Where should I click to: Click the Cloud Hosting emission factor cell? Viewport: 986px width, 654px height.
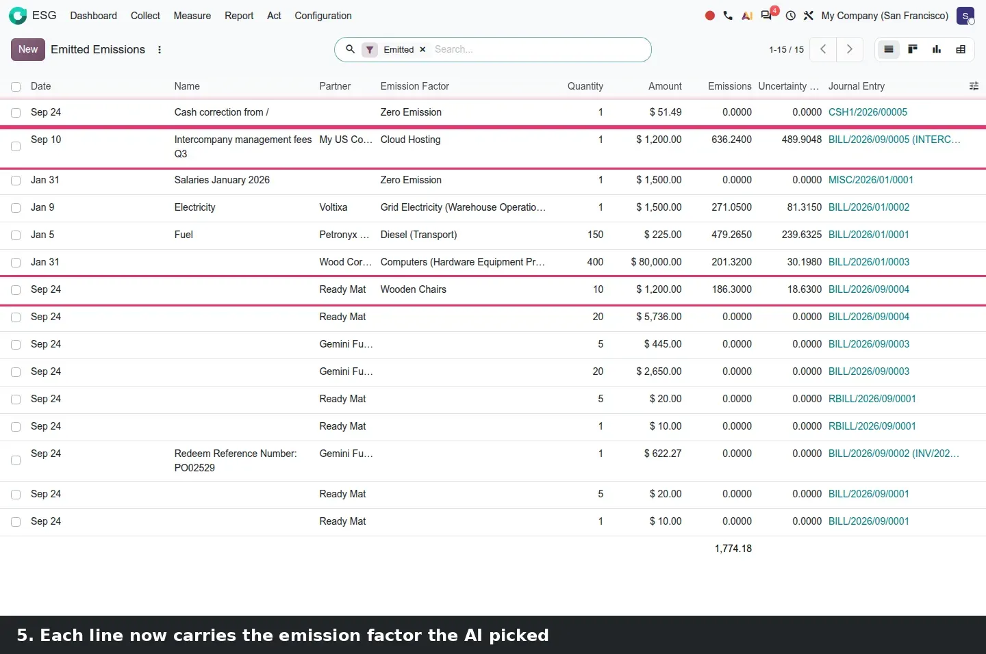[411, 140]
